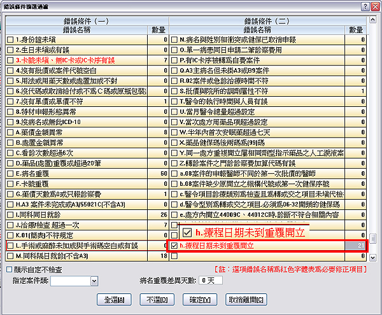382x315 pixels.
Task: Check 'A.藥價金額異常' error condition
Action: (10, 133)
